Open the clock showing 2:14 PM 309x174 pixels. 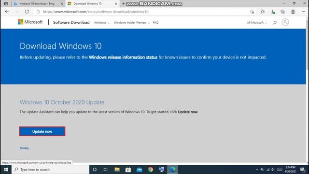click(x=290, y=170)
